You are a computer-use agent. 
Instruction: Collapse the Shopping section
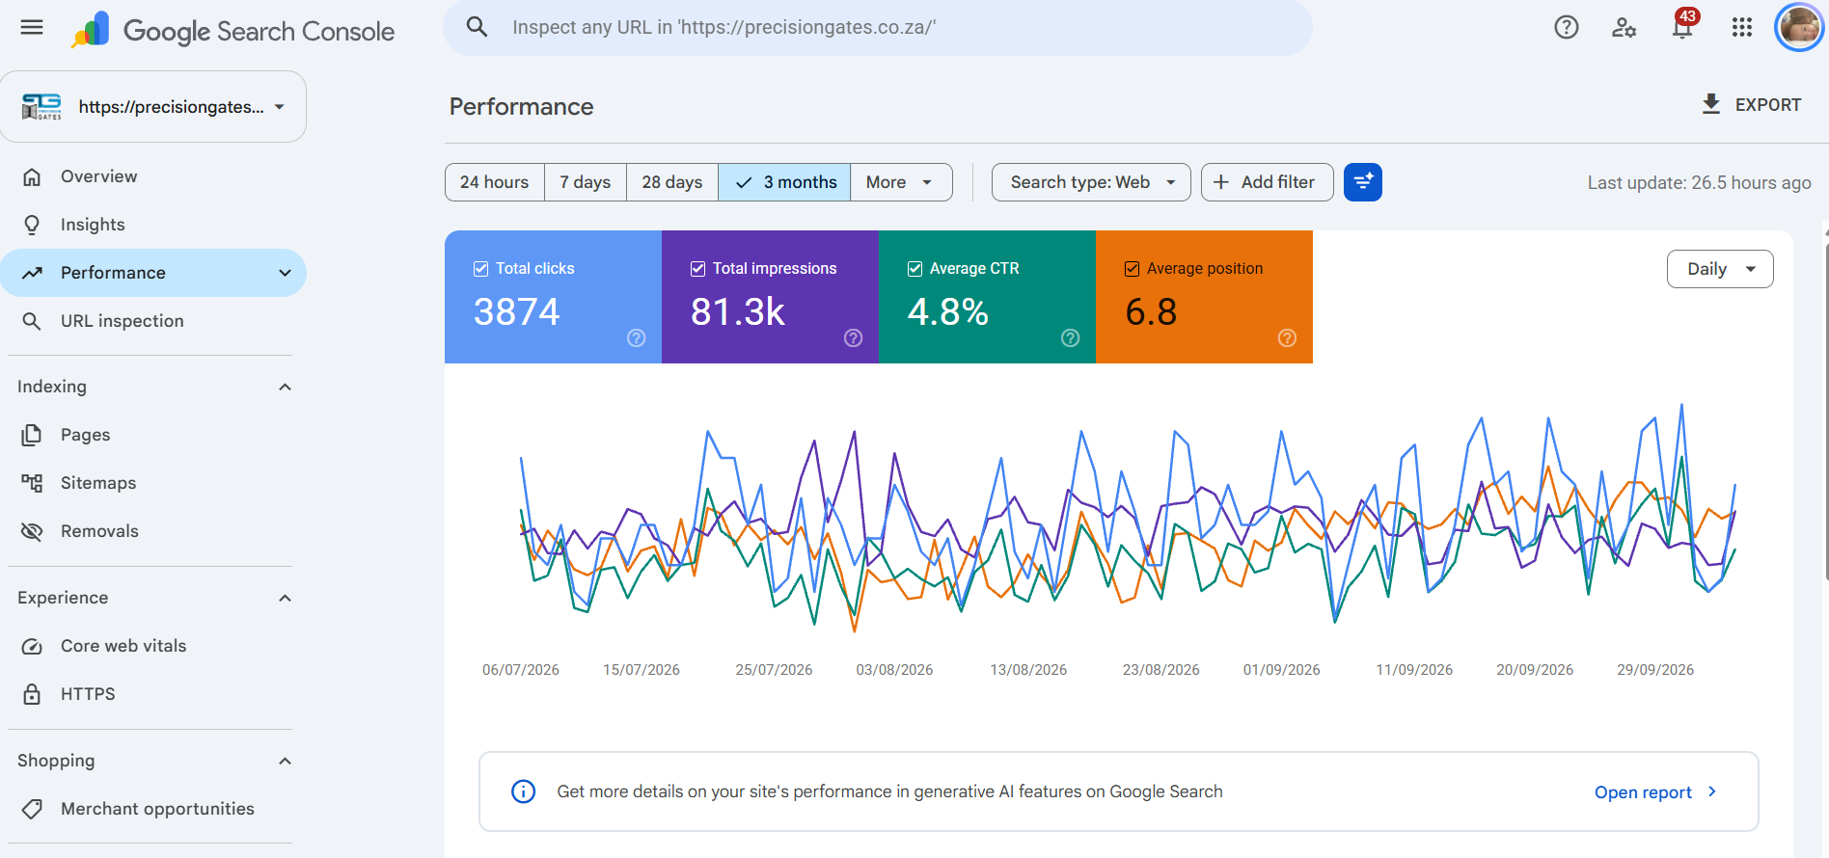[285, 761]
